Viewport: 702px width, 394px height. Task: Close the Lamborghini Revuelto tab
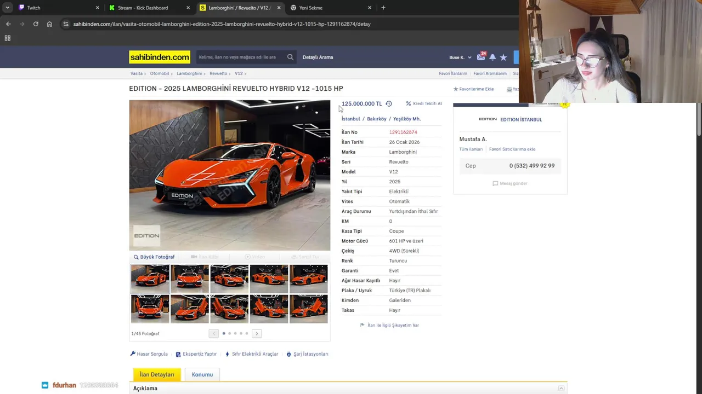click(x=279, y=8)
